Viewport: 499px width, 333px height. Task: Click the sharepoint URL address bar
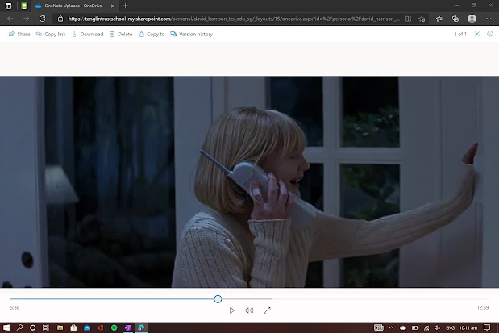[234, 19]
